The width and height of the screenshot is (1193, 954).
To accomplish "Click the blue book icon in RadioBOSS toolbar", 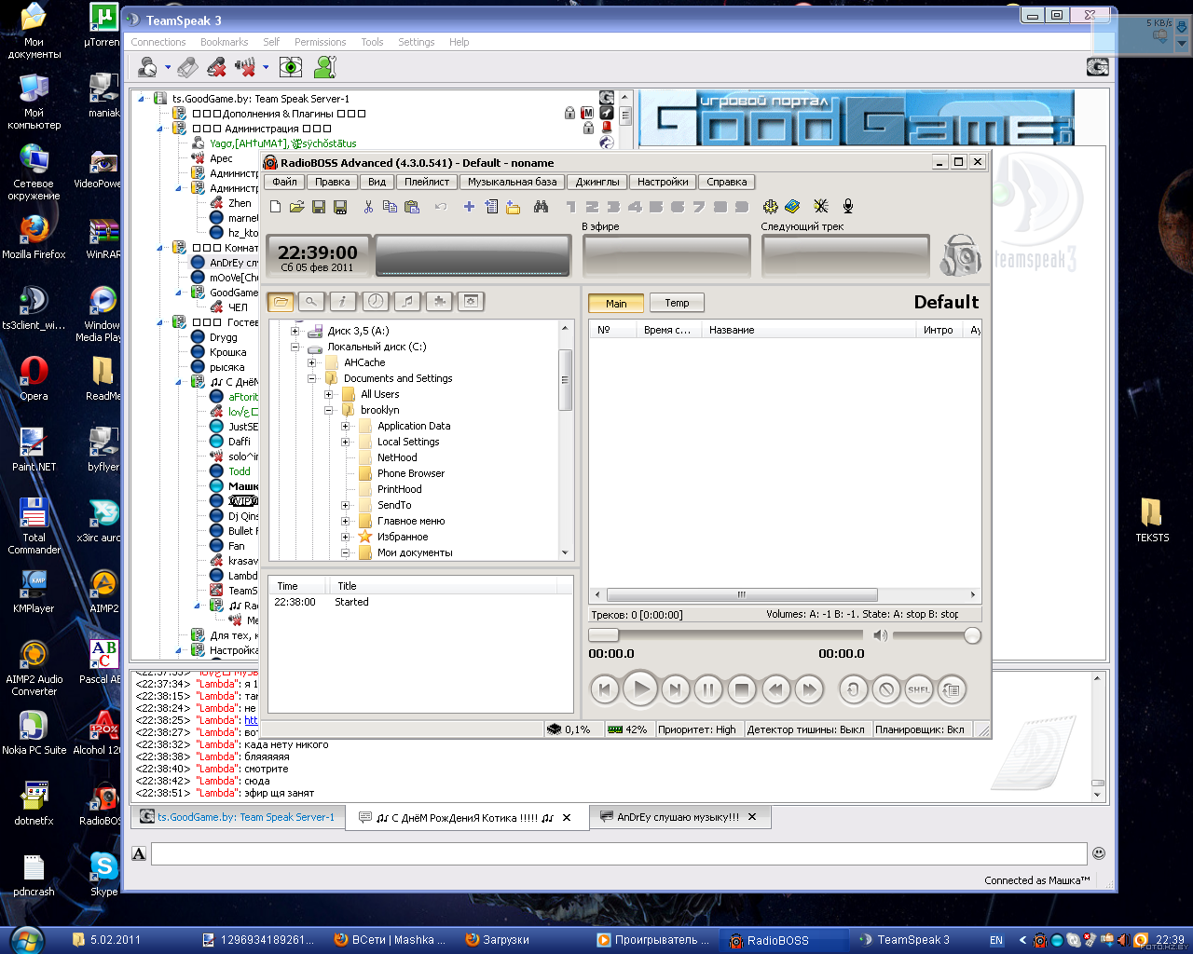I will point(792,207).
